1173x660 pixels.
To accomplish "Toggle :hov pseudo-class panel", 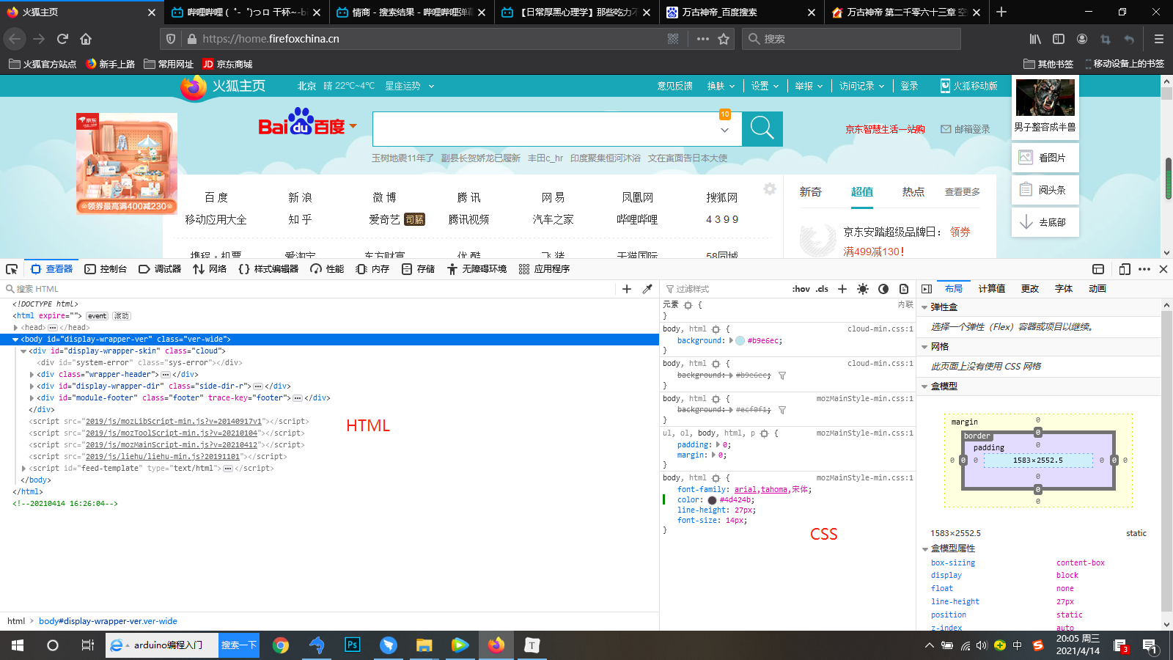I will point(801,289).
